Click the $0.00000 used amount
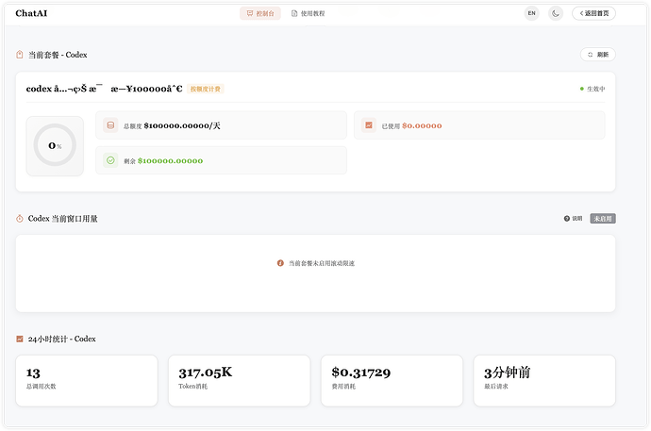Screen dimensions: 651x431 [x=422, y=125]
